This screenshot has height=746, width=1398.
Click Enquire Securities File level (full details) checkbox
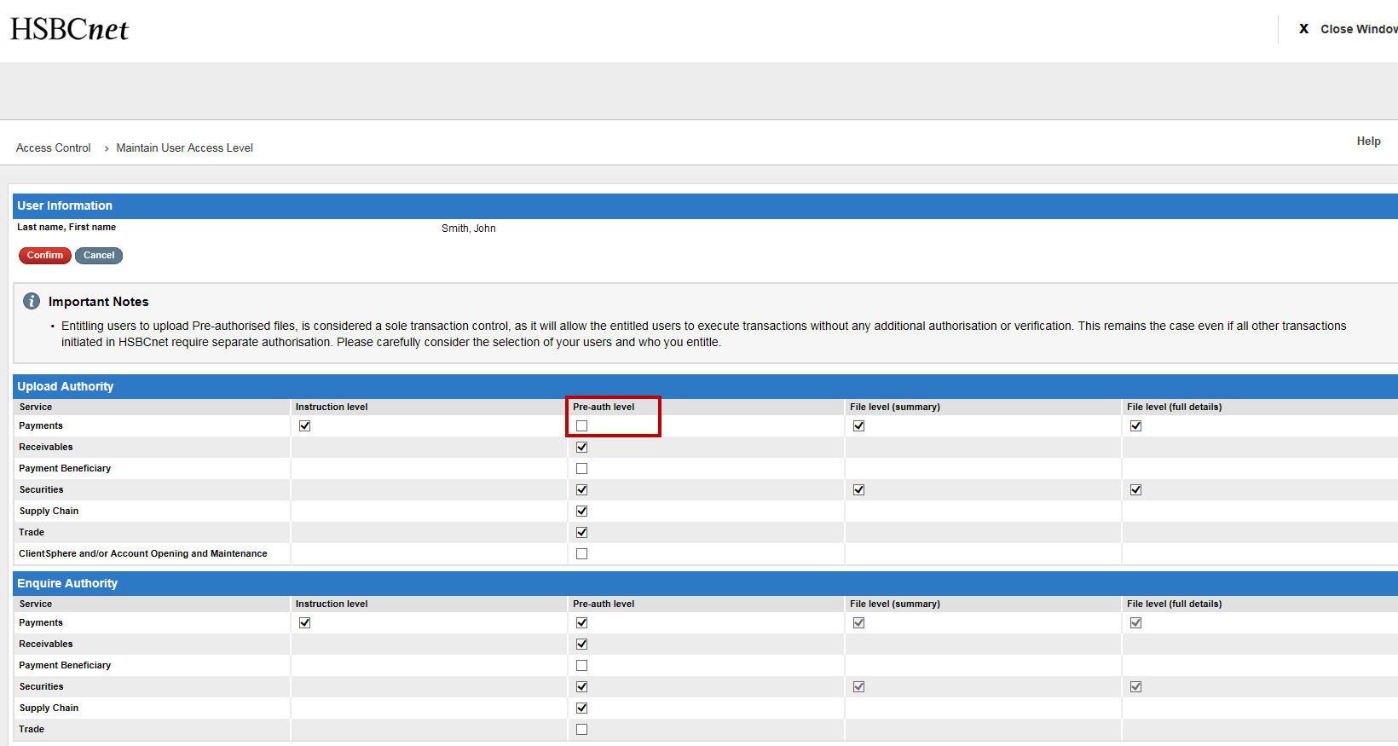(x=1135, y=686)
